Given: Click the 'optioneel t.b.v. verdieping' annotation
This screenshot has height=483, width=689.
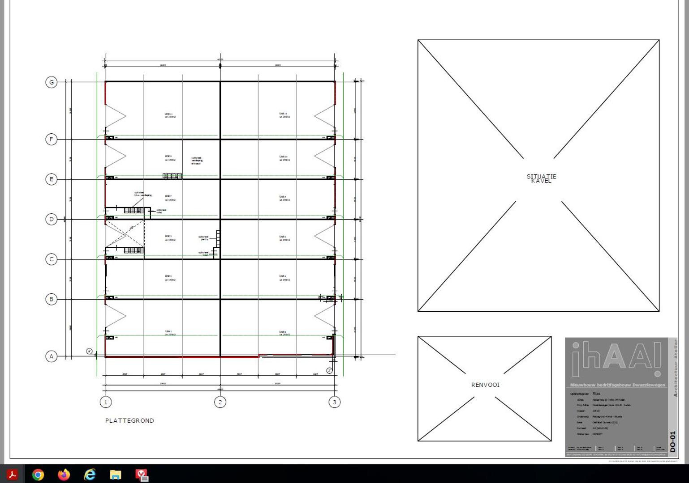Looking at the screenshot, I should 143,194.
